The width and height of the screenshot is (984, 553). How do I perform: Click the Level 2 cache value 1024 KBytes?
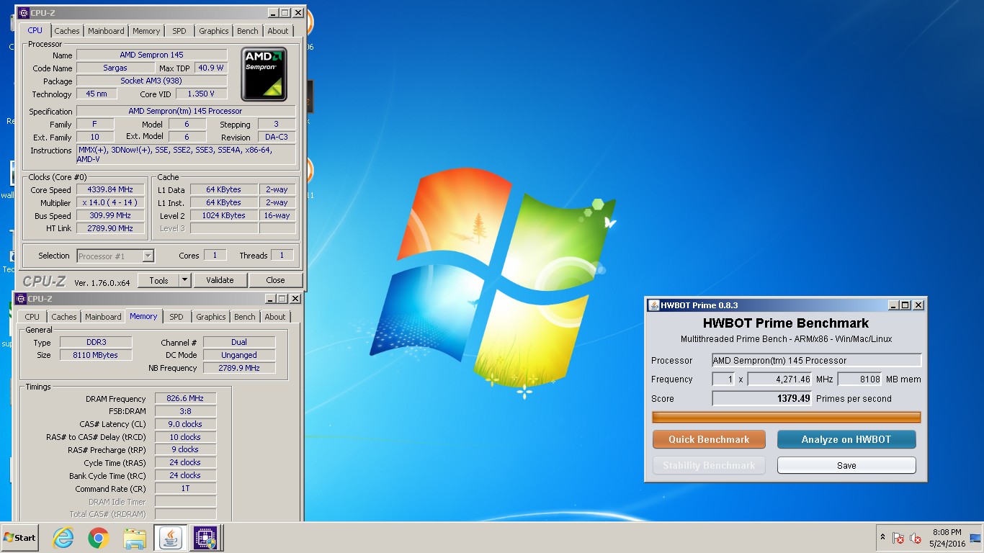point(224,215)
